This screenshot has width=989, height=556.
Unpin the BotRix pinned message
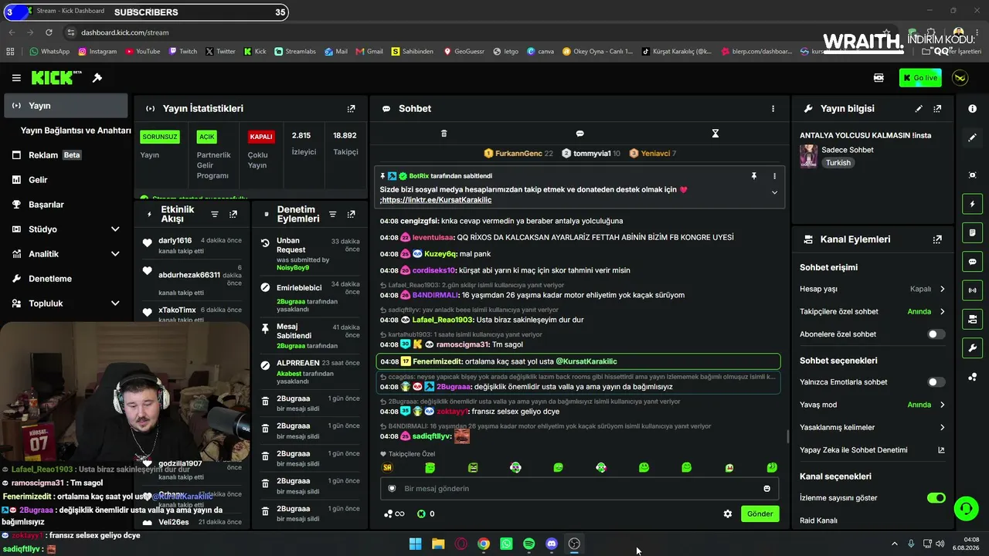point(754,176)
